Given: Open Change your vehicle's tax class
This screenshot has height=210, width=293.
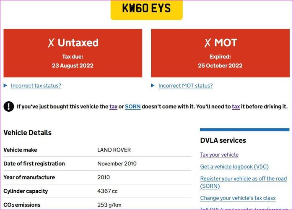Looking at the screenshot, I should (x=238, y=198).
